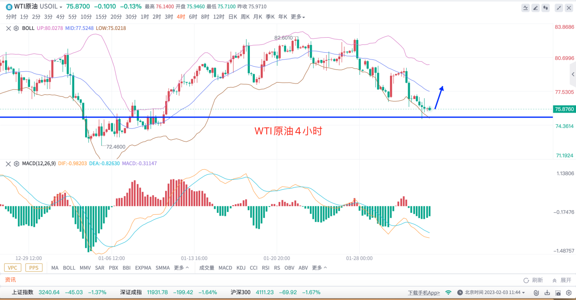Open the 北京时间 timezone dropdown

pyautogui.click(x=495, y=293)
